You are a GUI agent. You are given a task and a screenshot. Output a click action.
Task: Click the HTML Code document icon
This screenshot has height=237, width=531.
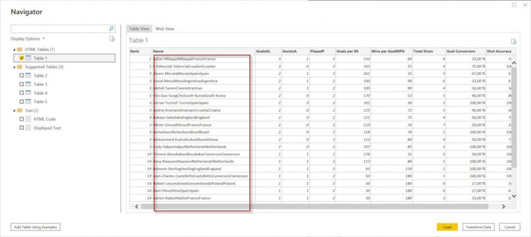(28, 119)
